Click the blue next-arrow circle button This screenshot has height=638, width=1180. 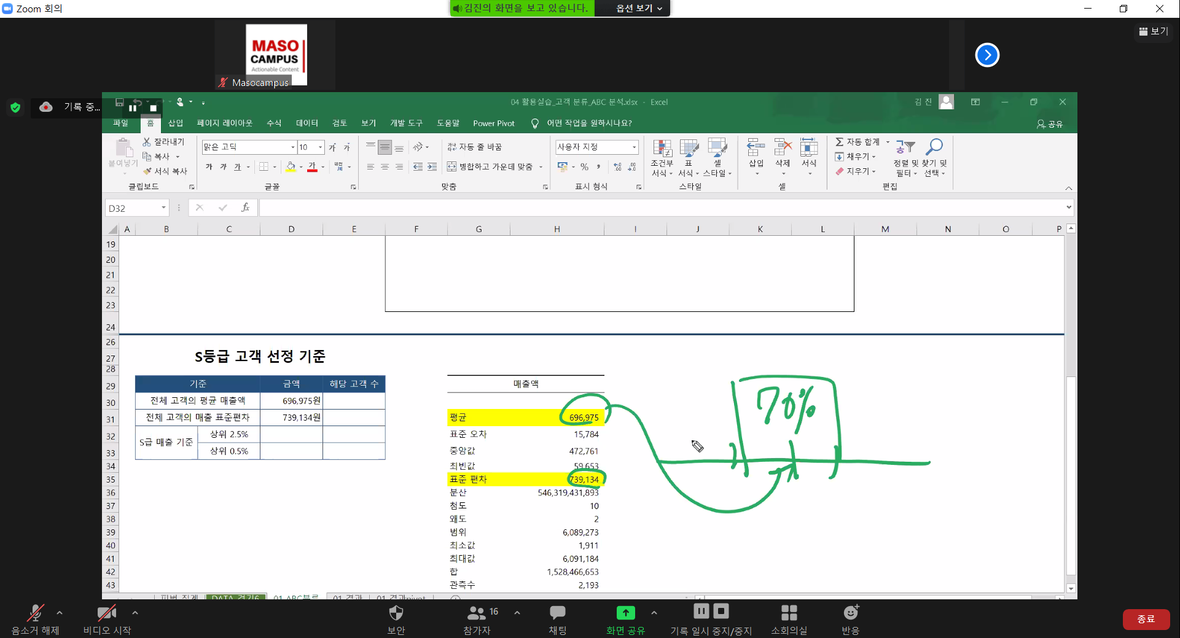(987, 55)
